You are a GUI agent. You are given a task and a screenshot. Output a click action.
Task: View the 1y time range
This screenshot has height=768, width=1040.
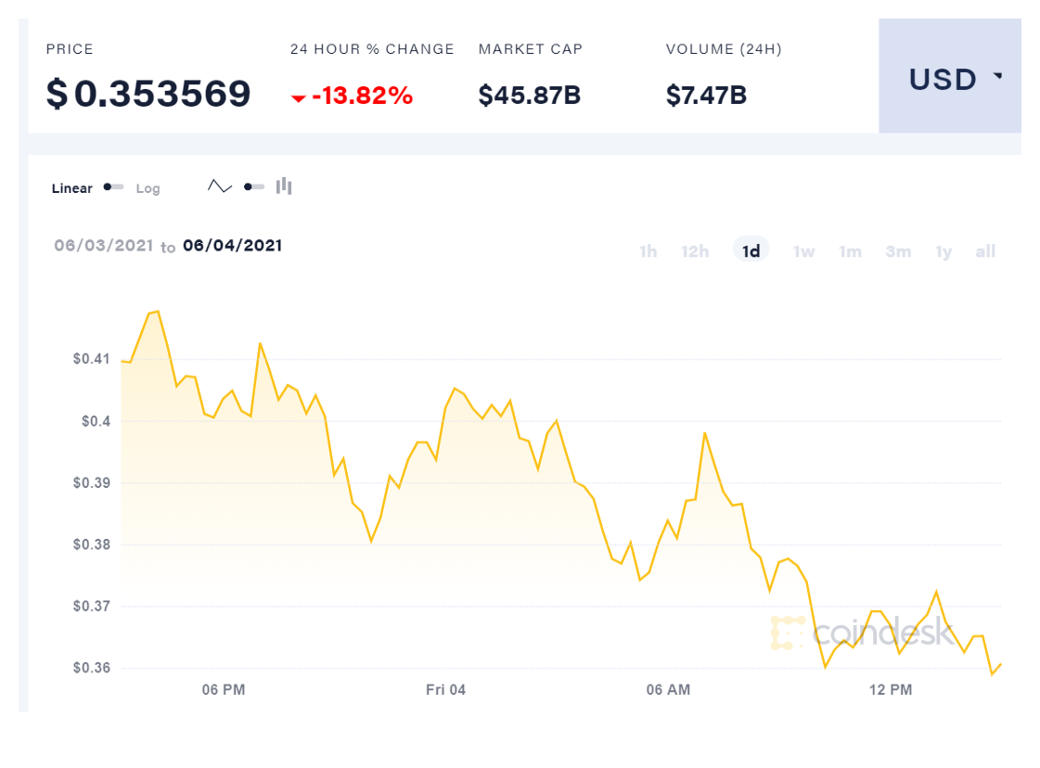coord(944,251)
